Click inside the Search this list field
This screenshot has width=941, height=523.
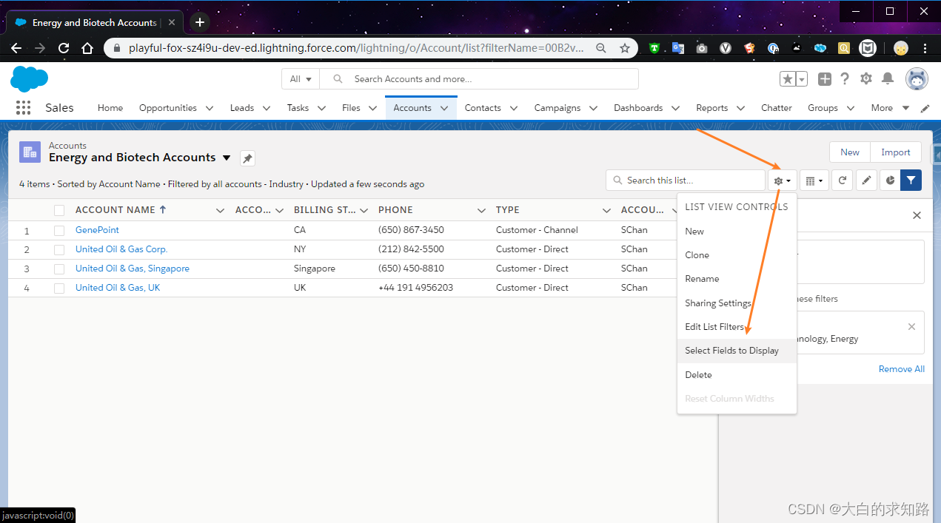pos(685,180)
